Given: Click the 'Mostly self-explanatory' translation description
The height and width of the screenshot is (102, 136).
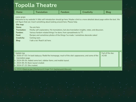Looking at the screenshot, I should click(x=66, y=30).
